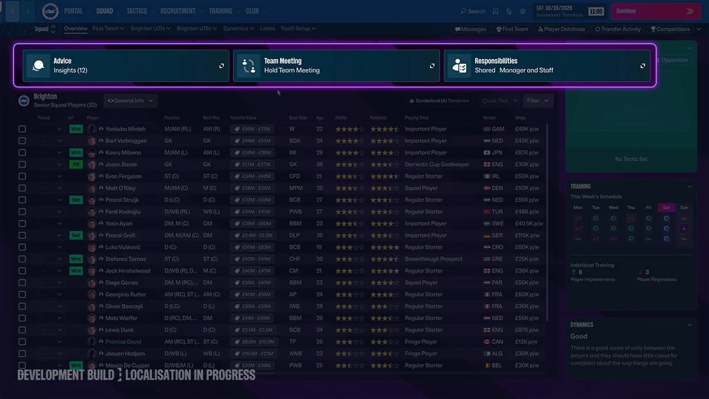Expand the Team Meeting card popout icon
The height and width of the screenshot is (399, 709).
[x=432, y=66]
